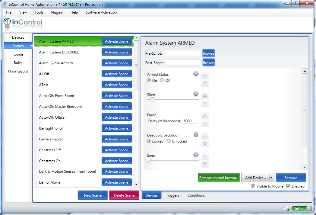Open the Plugins menu
The image size is (316, 215).
coord(57,12)
